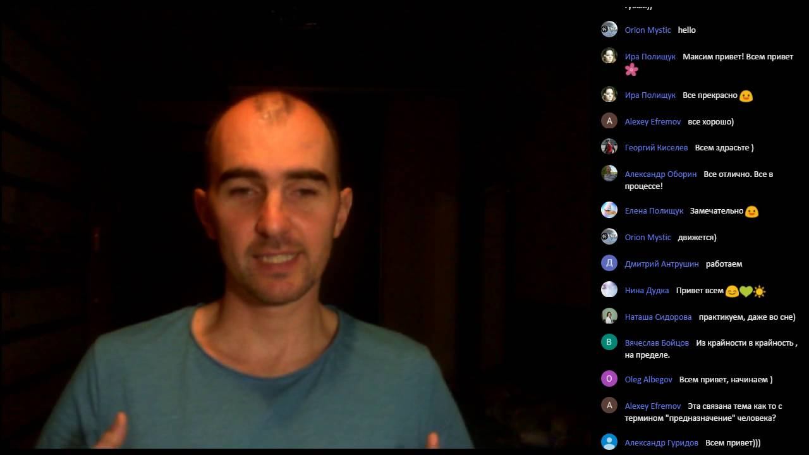Click the "работаем" chat message
The image size is (809, 455).
point(724,264)
